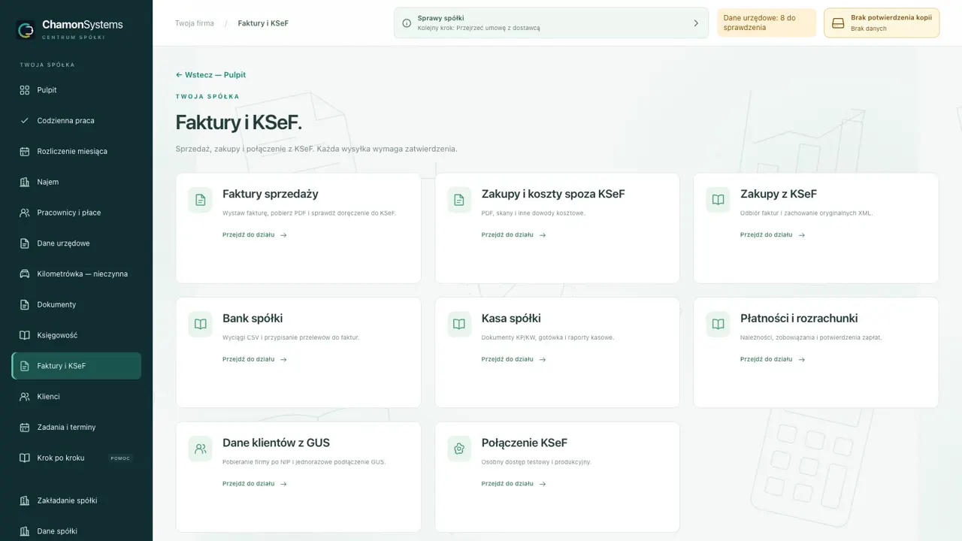Image resolution: width=962 pixels, height=541 pixels.
Task: Click the Kilometrówka car icon
Action: click(x=24, y=274)
